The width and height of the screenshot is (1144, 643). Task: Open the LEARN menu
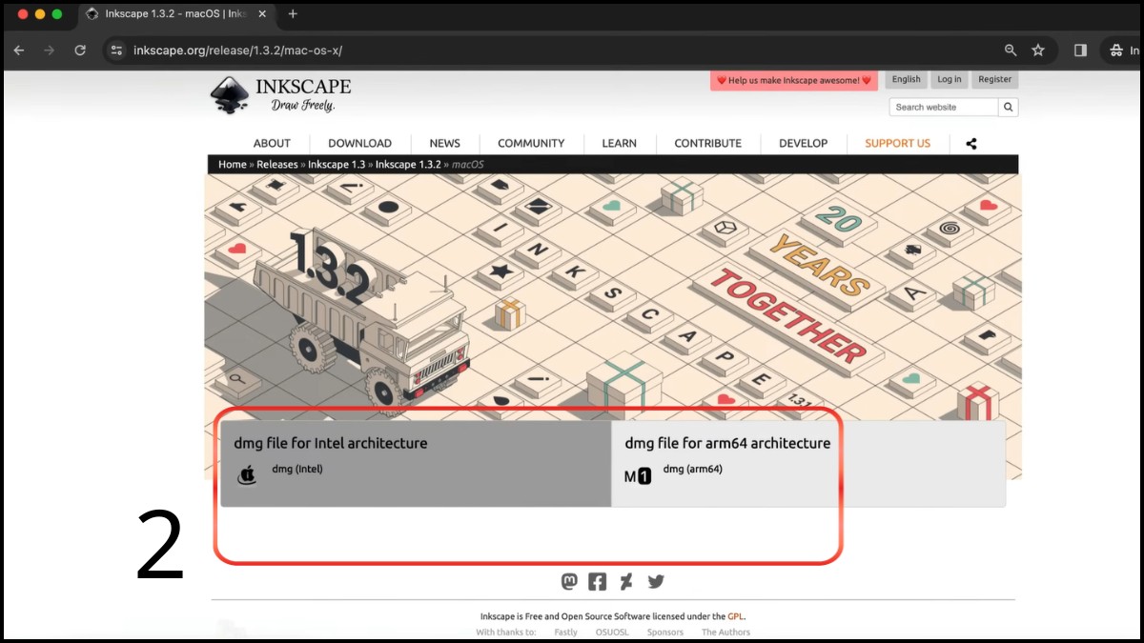[619, 144]
